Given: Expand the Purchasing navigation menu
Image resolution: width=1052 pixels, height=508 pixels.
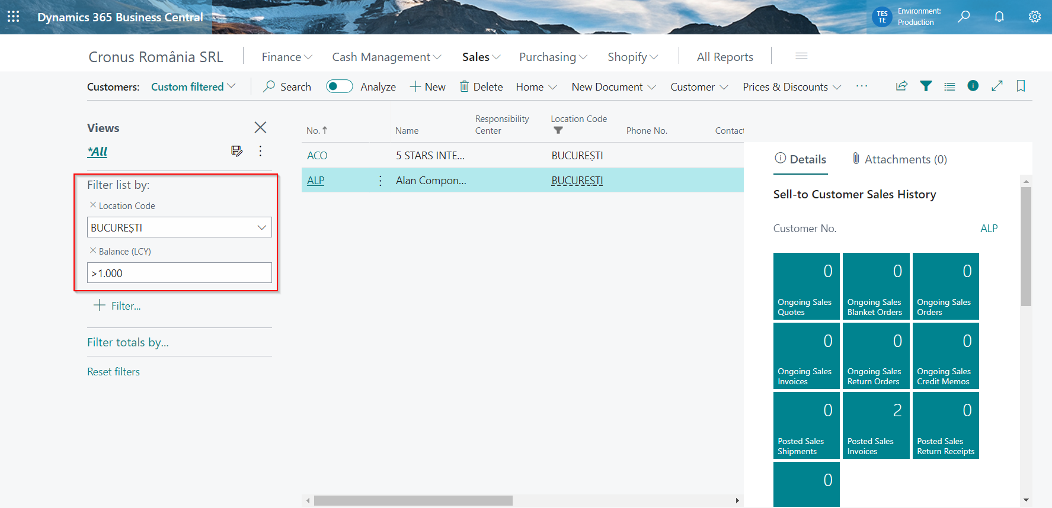Looking at the screenshot, I should tap(553, 57).
